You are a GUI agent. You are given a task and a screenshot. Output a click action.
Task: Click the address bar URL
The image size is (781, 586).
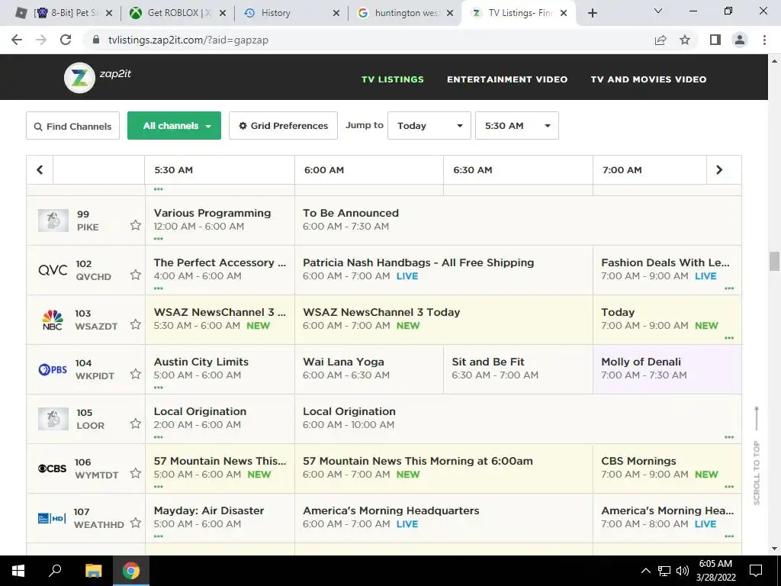point(188,40)
